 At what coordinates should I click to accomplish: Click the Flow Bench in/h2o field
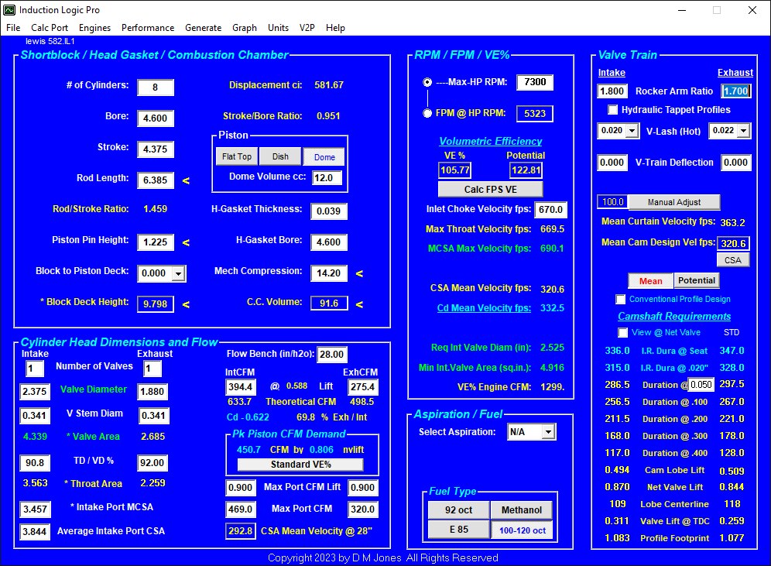(332, 354)
